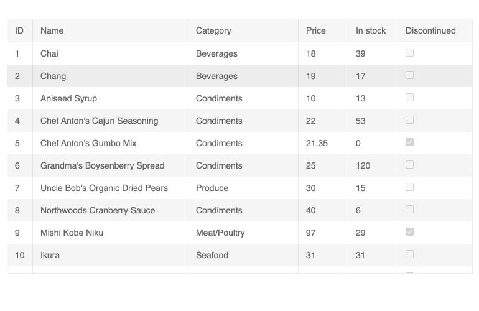Click the 21.35 price cell
The width and height of the screenshot is (479, 311).
[x=317, y=143]
